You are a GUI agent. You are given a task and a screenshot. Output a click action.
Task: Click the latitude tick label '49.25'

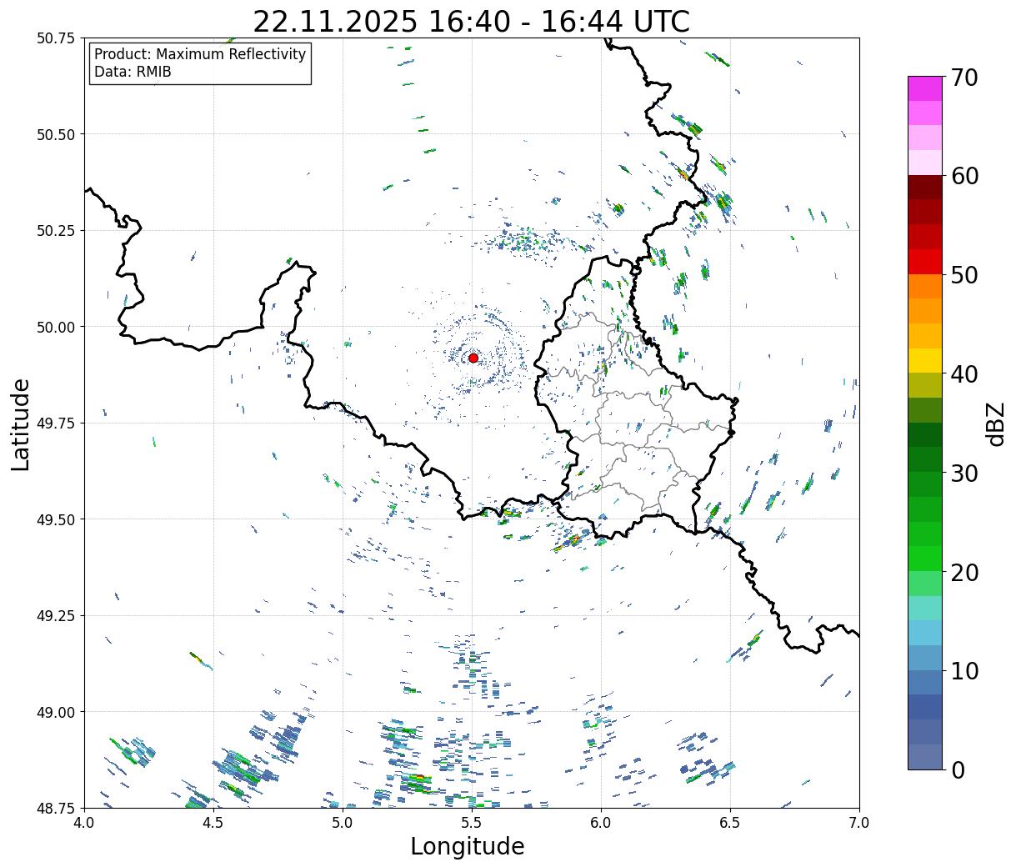pos(56,616)
